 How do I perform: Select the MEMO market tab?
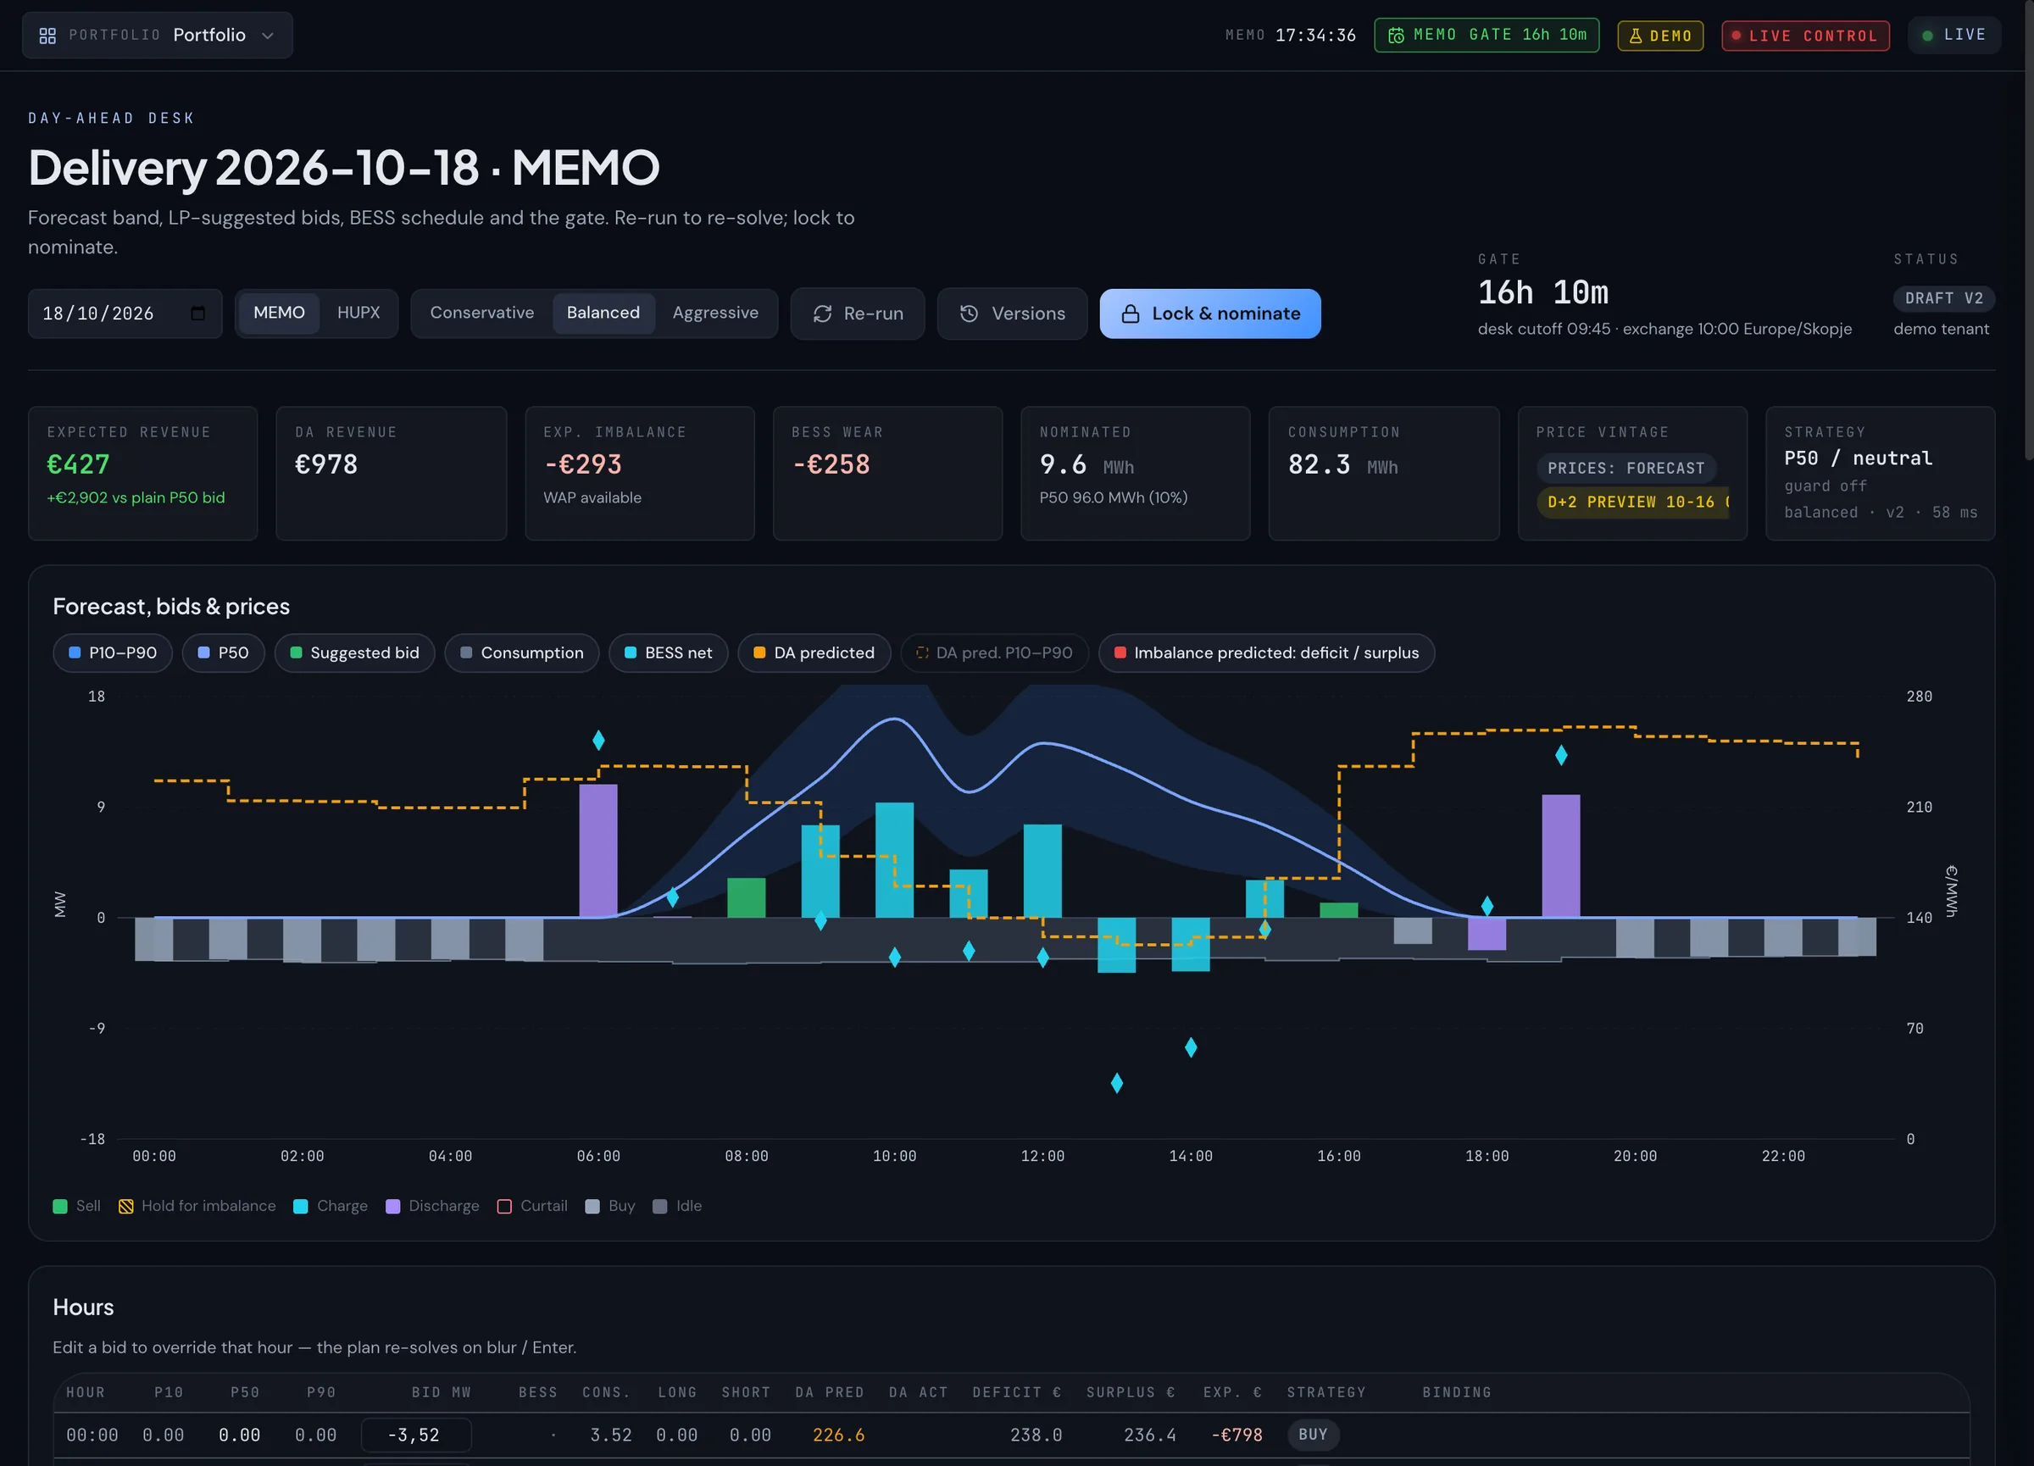coord(279,313)
